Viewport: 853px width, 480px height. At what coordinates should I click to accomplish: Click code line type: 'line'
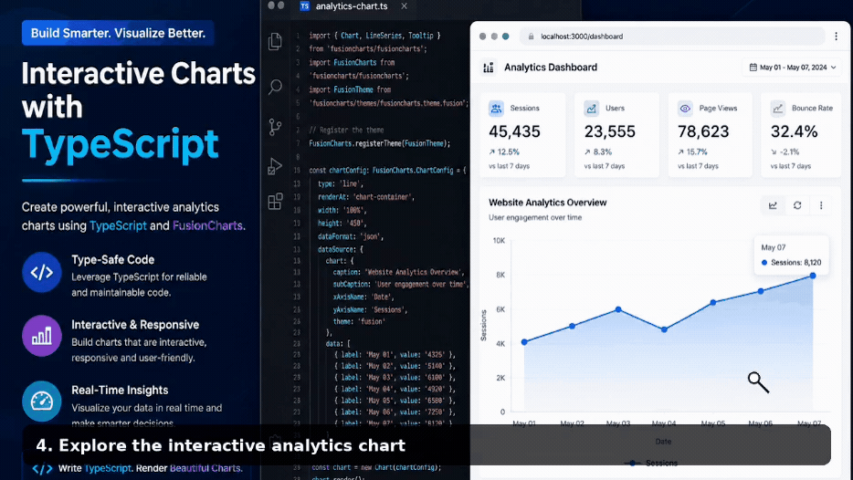(341, 183)
